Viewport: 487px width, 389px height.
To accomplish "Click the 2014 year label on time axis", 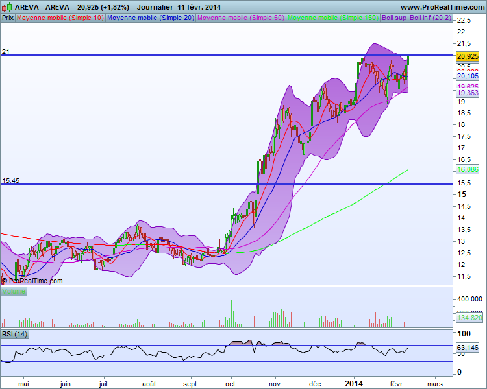I will tap(354, 384).
